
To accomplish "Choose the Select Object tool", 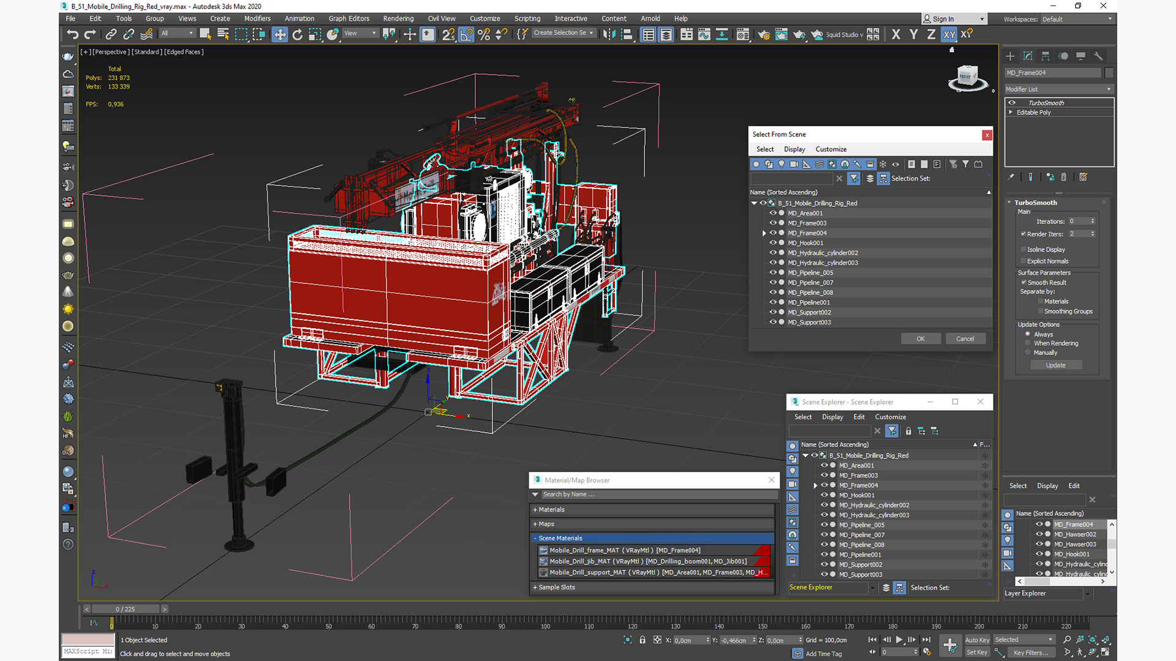I will 205,34.
